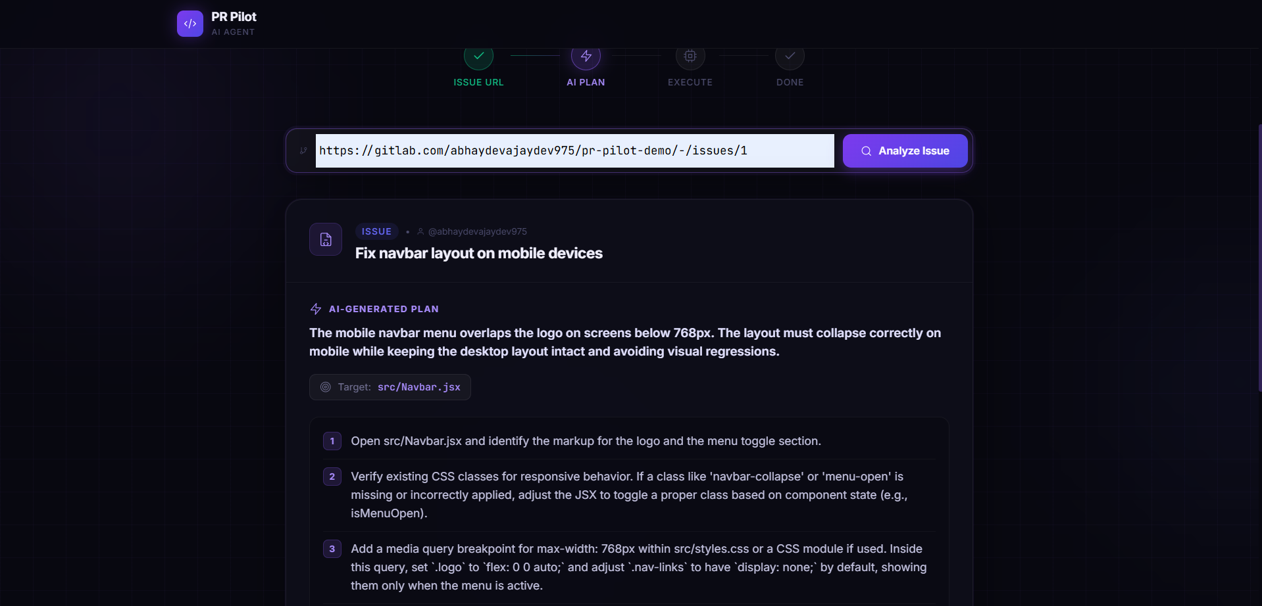Viewport: 1262px width, 606px height.
Task: Focus the GitLab issue URL input field
Action: [574, 151]
